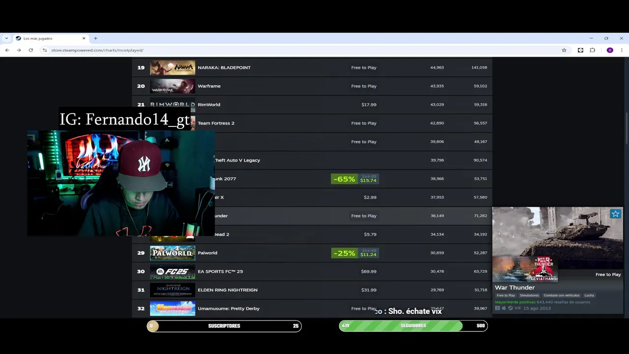Image resolution: width=629 pixels, height=354 pixels.
Task: Open the Chrome extensions puzzle icon
Action: 592,50
